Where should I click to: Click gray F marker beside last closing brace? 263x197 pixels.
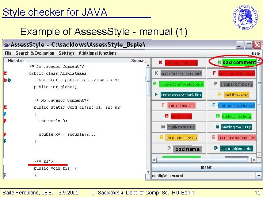(x=5, y=175)
